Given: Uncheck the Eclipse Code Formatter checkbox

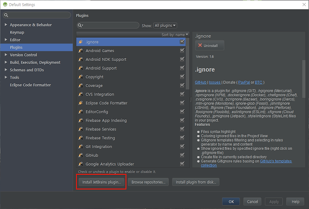Looking at the screenshot, I should click(x=182, y=103).
